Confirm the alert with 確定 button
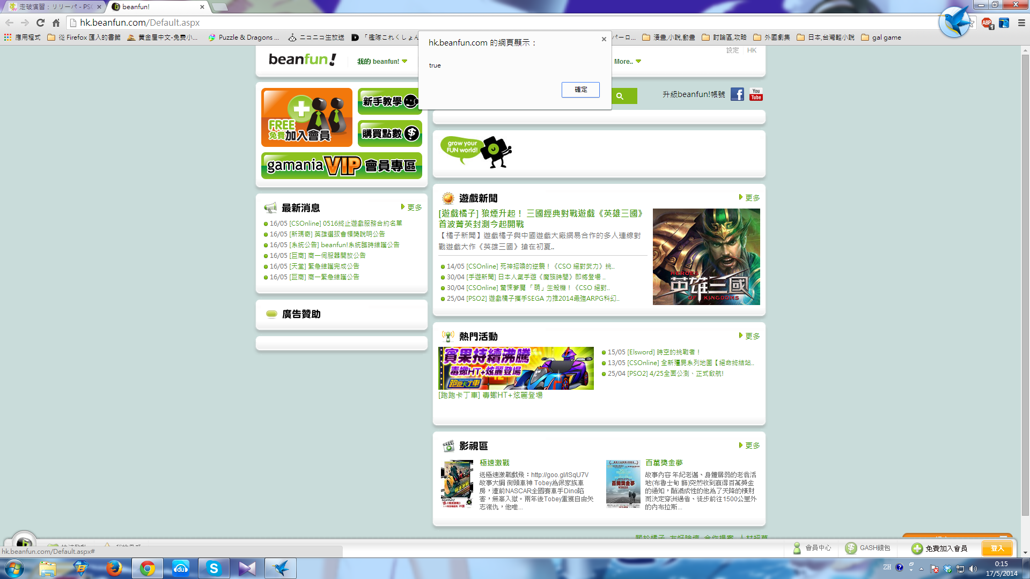The image size is (1030, 579). click(x=580, y=90)
